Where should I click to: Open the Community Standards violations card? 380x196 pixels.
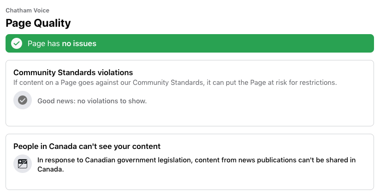coord(190,93)
